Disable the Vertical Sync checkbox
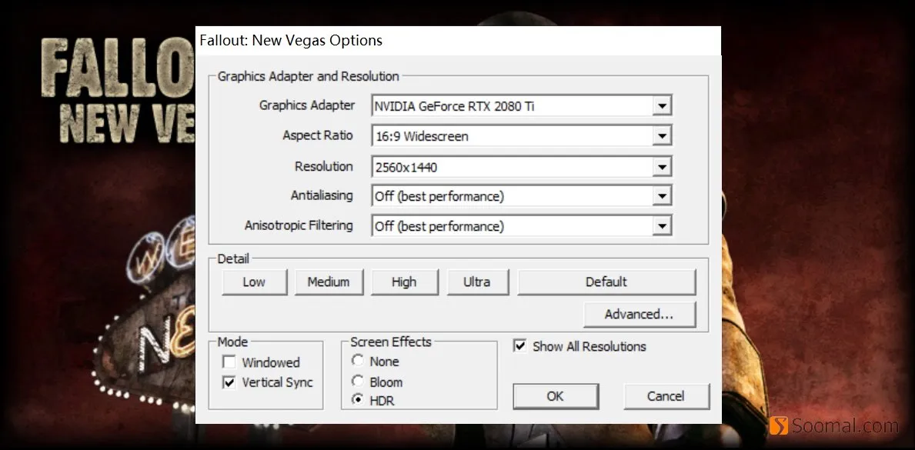 [229, 383]
